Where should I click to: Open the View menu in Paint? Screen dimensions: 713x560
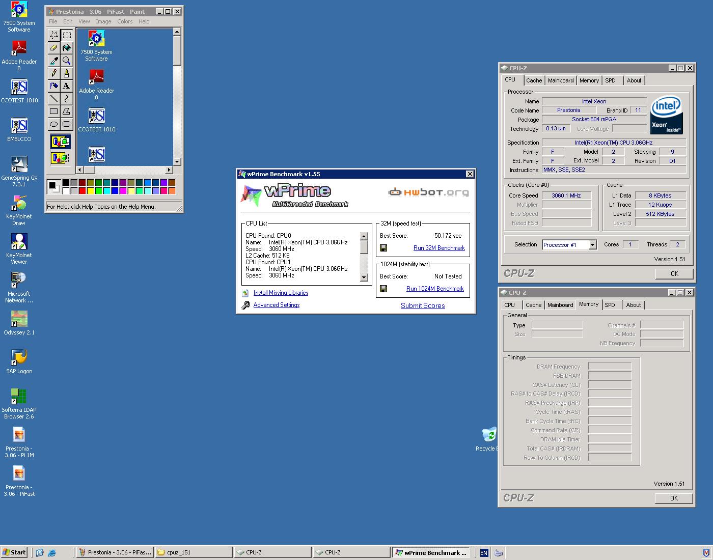pyautogui.click(x=84, y=21)
